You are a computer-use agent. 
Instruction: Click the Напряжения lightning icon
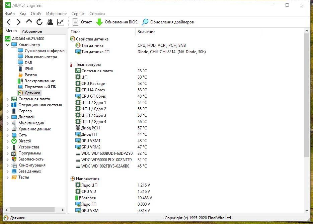point(72,179)
